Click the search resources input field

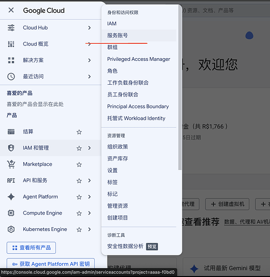[x=226, y=11]
